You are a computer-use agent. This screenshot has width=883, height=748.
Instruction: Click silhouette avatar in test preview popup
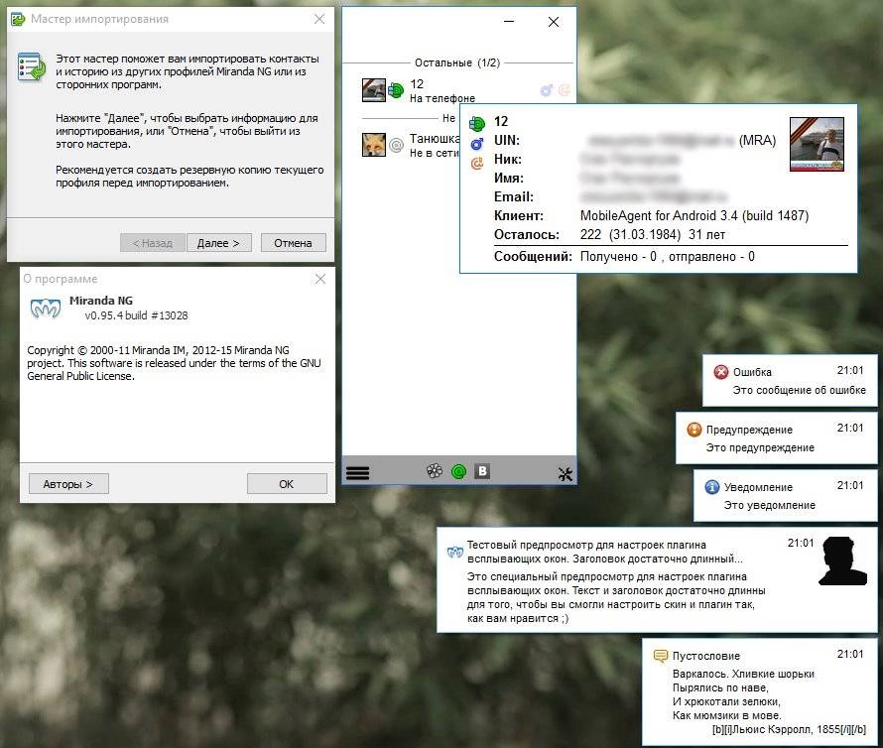point(842,561)
